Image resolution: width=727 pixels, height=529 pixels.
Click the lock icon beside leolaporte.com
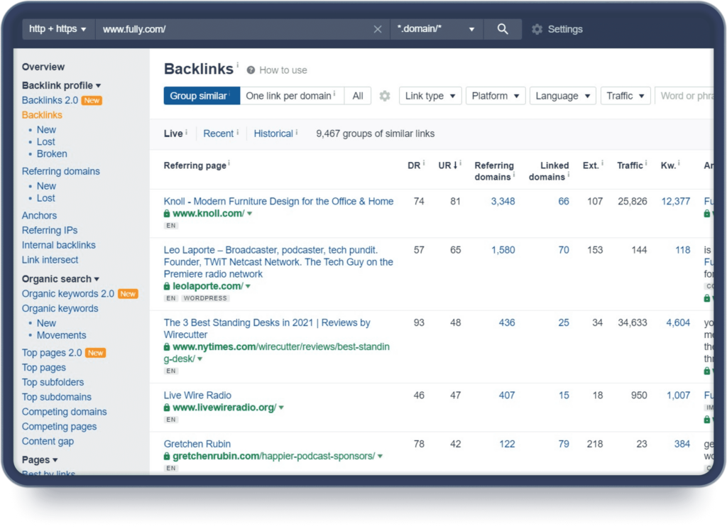tap(167, 287)
